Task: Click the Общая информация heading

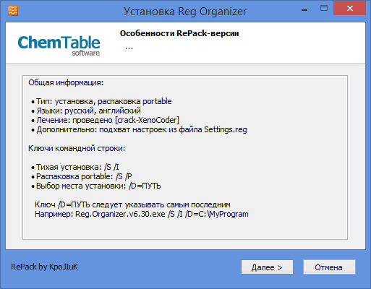Action: pyautogui.click(x=66, y=82)
